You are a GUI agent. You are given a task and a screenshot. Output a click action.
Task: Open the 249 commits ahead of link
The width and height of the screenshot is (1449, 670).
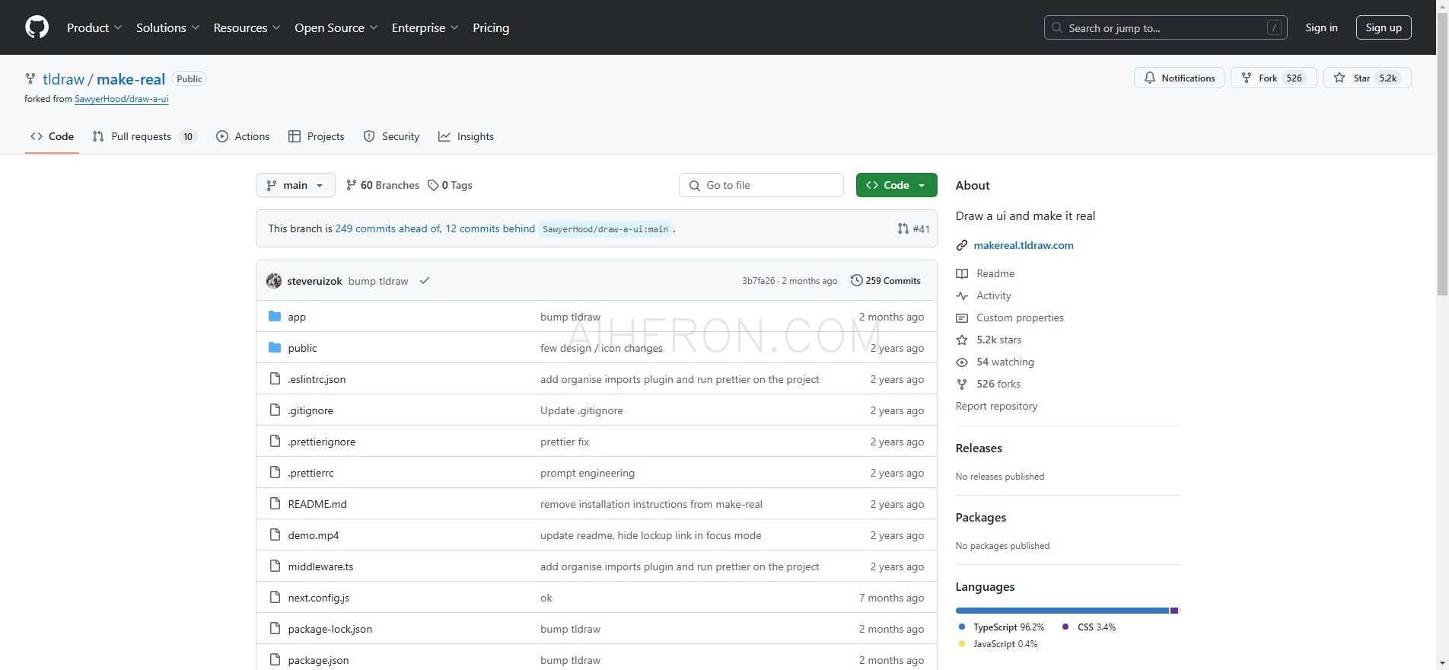tap(387, 228)
